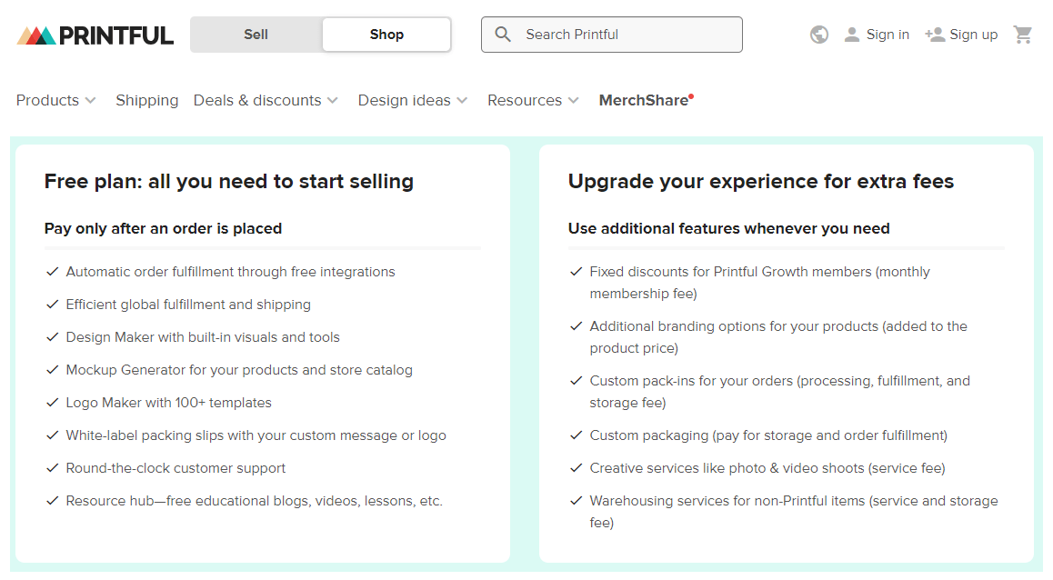The image size is (1053, 580).
Task: Expand the Deals & discounts dropdown
Action: coord(266,100)
